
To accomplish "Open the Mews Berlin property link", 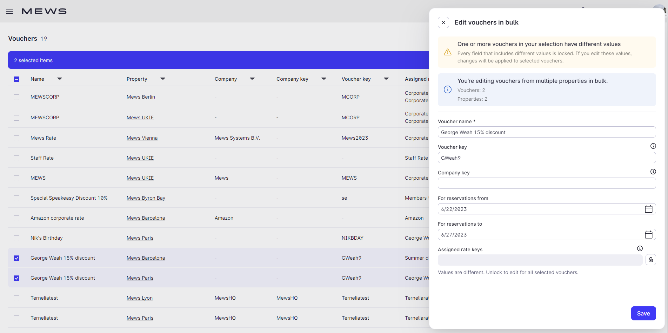I will pyautogui.click(x=141, y=97).
